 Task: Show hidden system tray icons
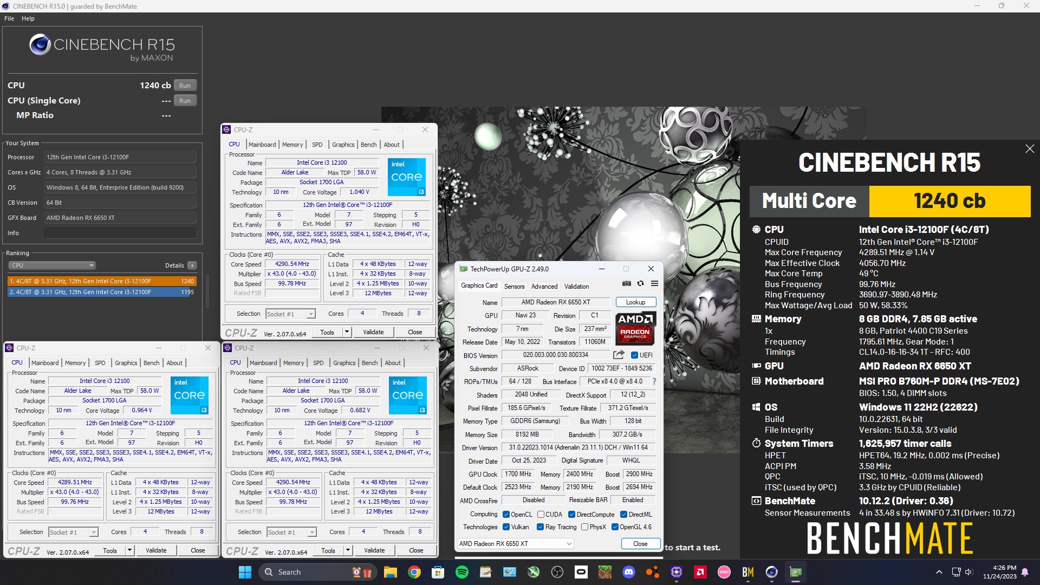point(939,572)
